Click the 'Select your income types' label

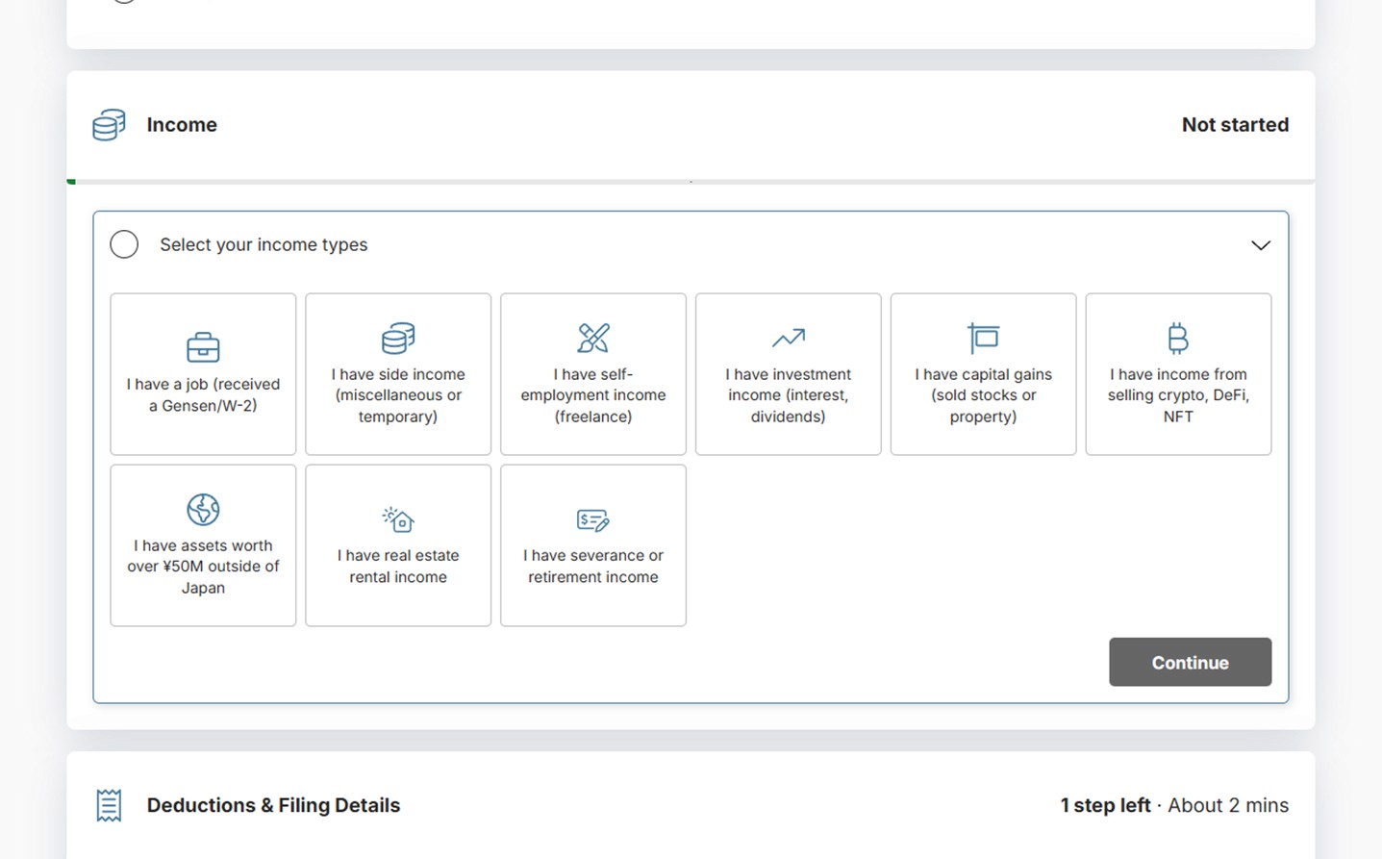(264, 244)
